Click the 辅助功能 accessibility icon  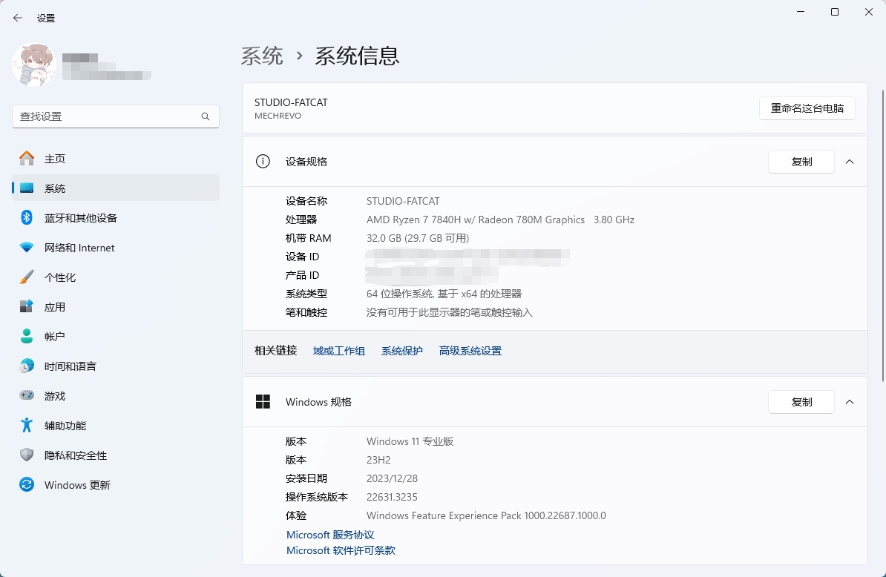[x=27, y=425]
